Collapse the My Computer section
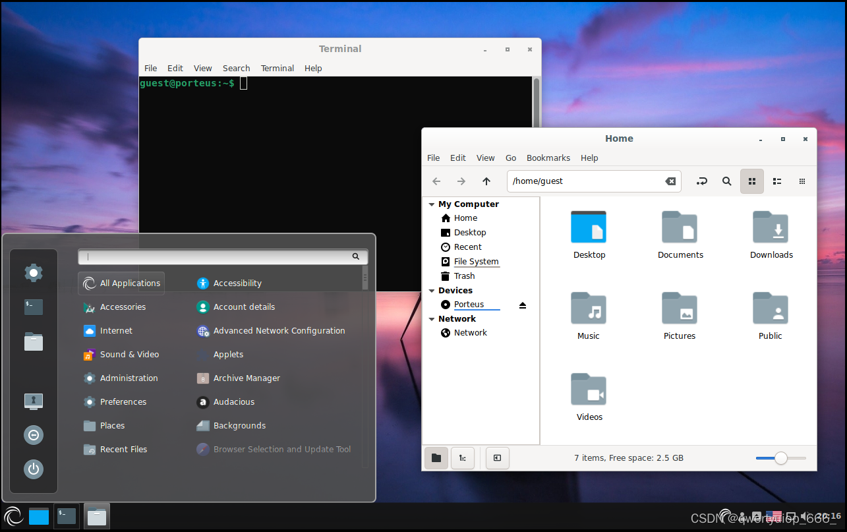The height and width of the screenshot is (532, 847). pos(432,204)
